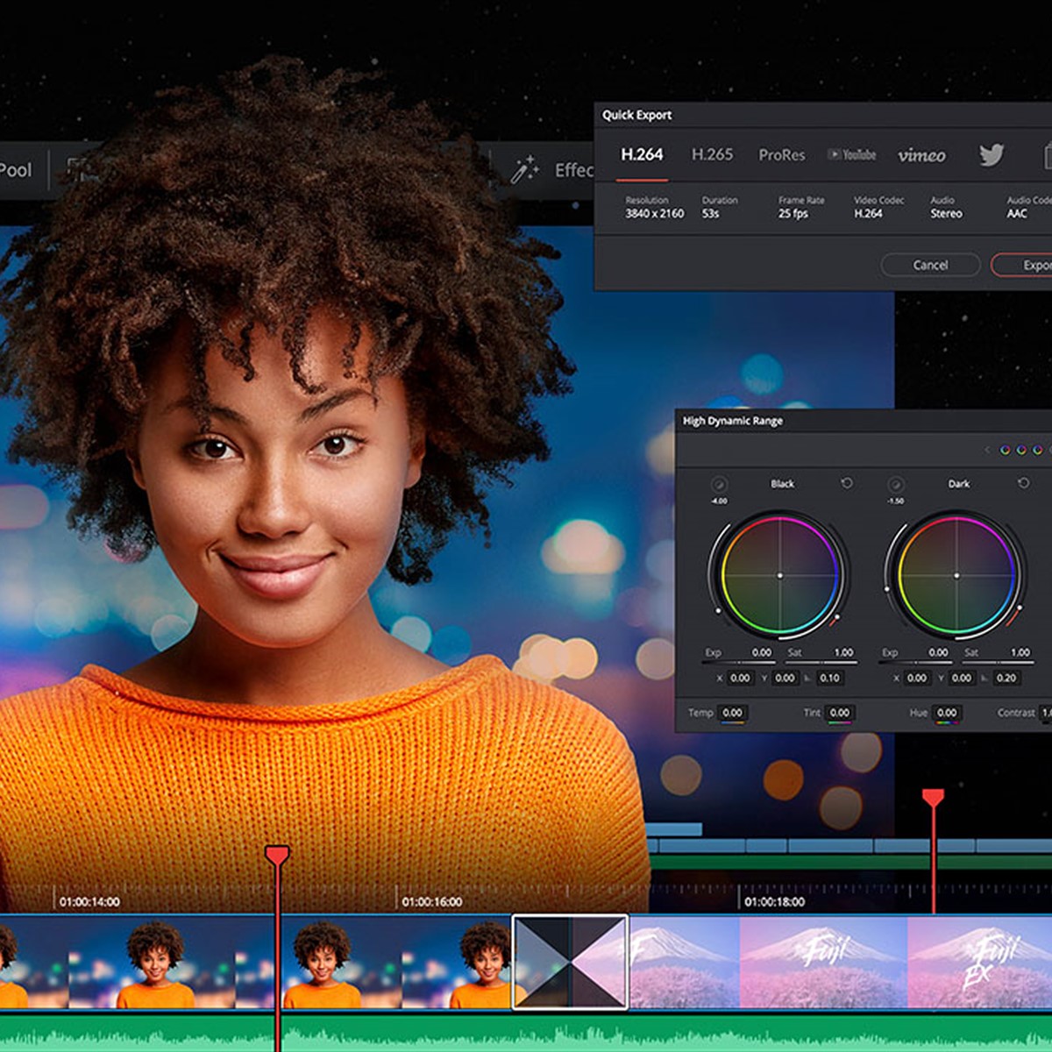Image resolution: width=1052 pixels, height=1052 pixels.
Task: Click the Cancel button in Quick Export
Action: tap(933, 265)
